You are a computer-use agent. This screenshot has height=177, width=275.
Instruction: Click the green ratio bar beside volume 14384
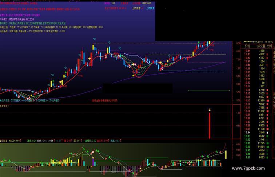pyautogui.click(x=268, y=147)
